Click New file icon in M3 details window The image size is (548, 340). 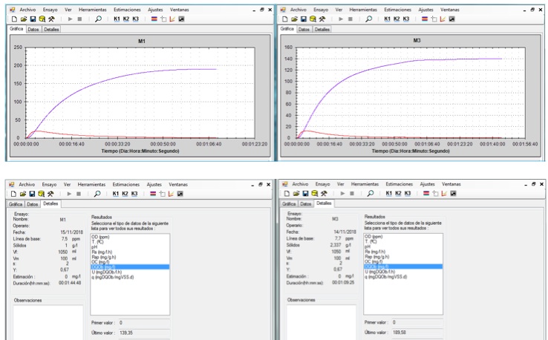click(287, 193)
